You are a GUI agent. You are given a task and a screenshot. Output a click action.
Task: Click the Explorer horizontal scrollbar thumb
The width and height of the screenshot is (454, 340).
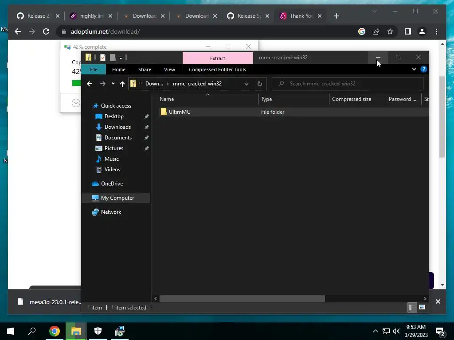tap(242, 298)
